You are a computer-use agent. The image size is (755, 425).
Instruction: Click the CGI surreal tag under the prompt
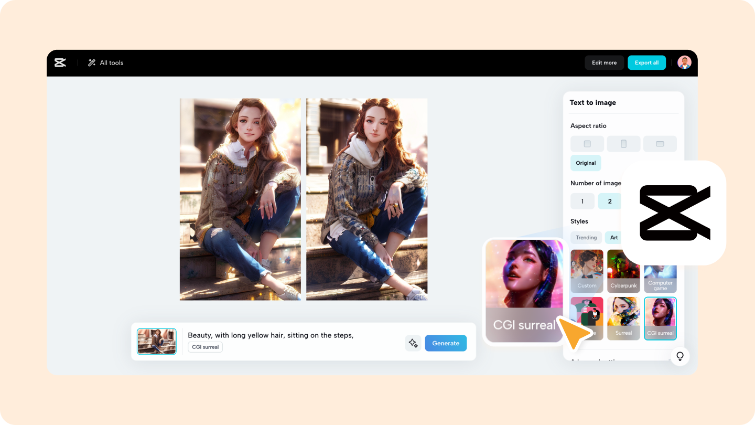click(205, 347)
